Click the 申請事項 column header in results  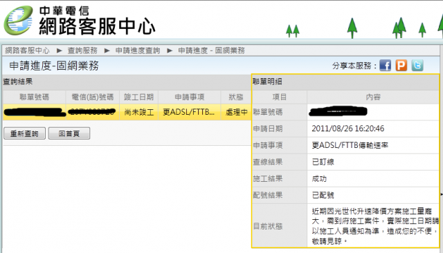189,97
